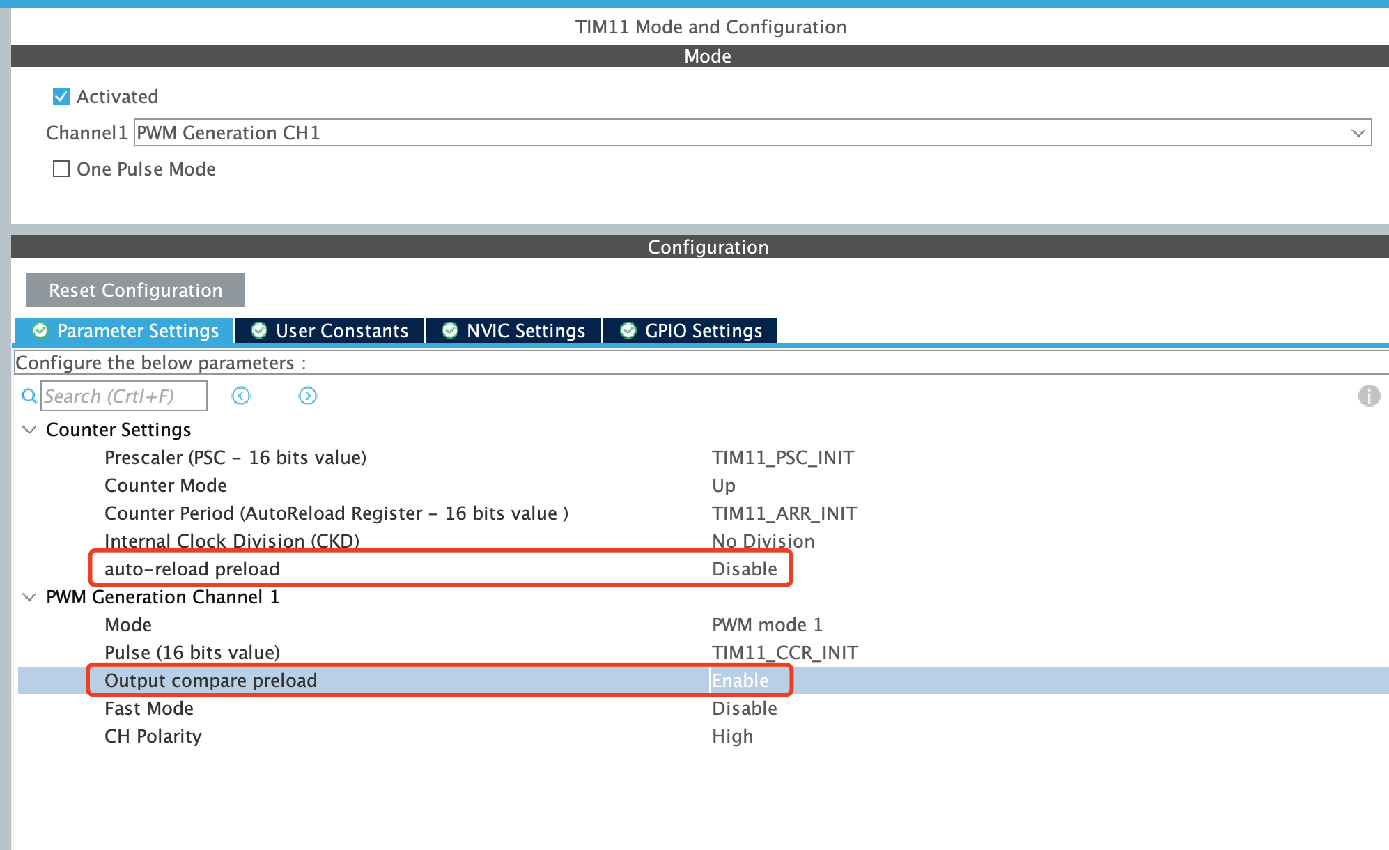Click the green check icon on Parameter Settings tab
This screenshot has width=1389, height=850.
(x=41, y=331)
